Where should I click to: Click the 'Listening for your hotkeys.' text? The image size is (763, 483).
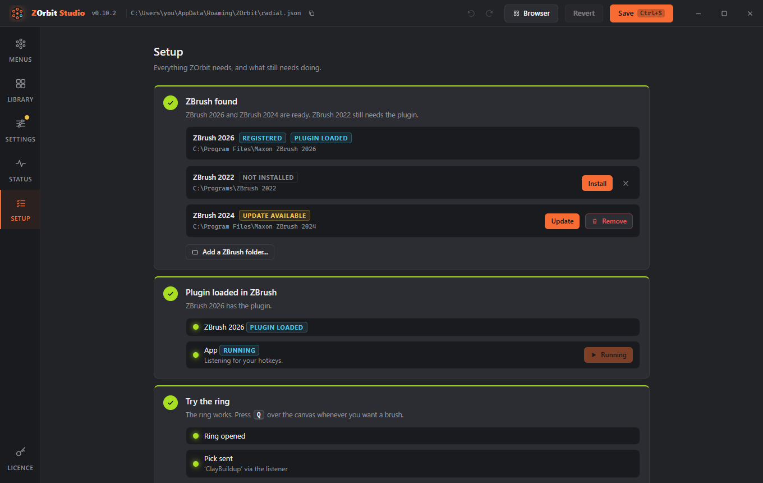click(x=243, y=361)
